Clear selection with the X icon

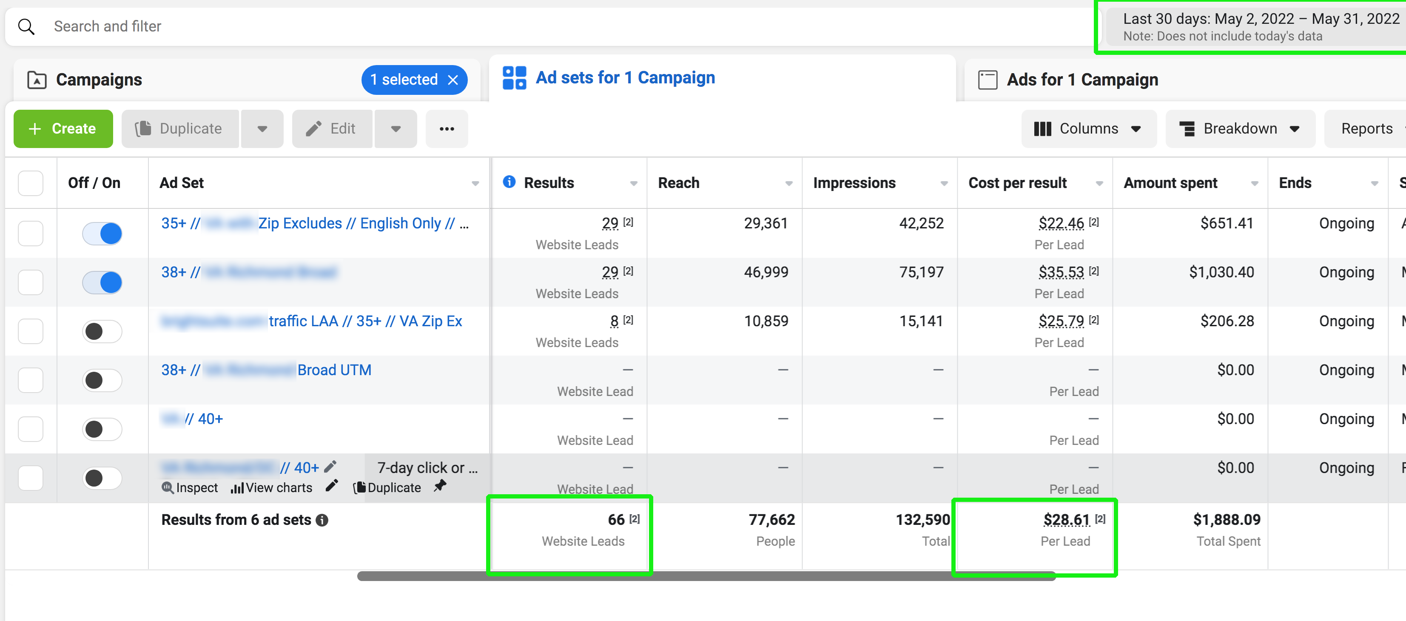[x=453, y=80]
